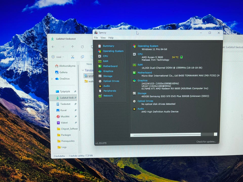
Task: Click CPU heading in summary panel
Action: tap(140, 54)
